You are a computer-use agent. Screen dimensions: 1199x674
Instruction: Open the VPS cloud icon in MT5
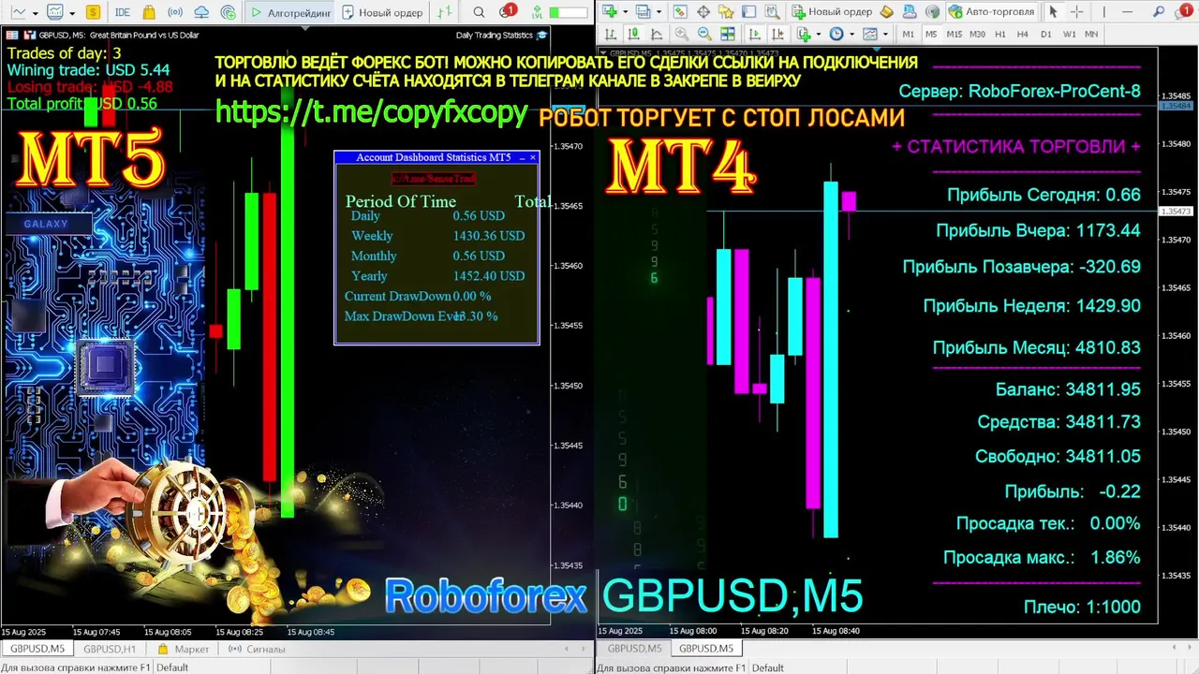[201, 12]
